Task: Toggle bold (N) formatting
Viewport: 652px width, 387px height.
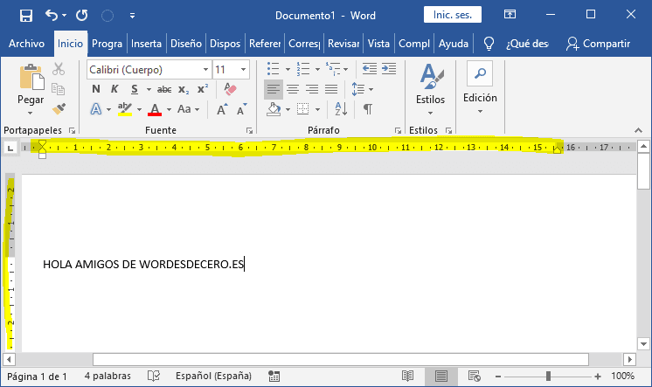Action: point(96,89)
